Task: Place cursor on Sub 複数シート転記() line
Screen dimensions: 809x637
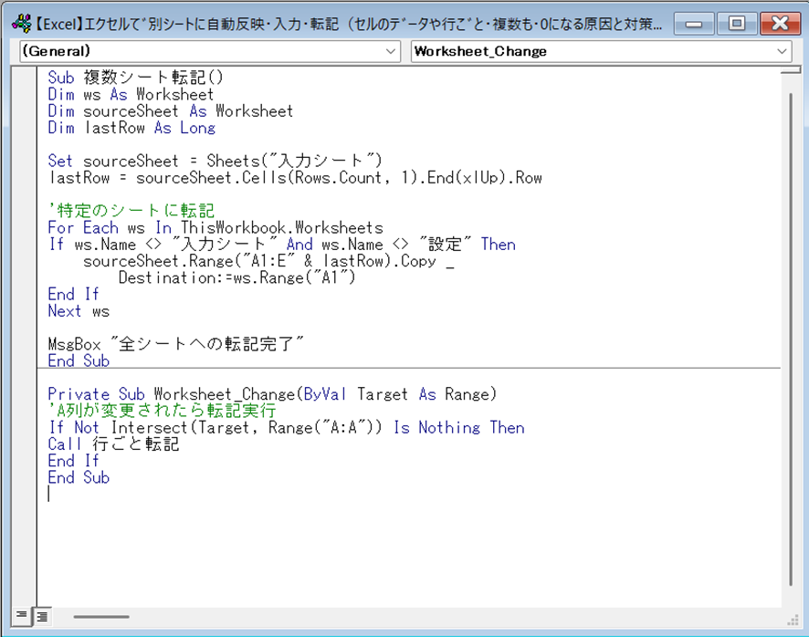Action: tap(137, 78)
